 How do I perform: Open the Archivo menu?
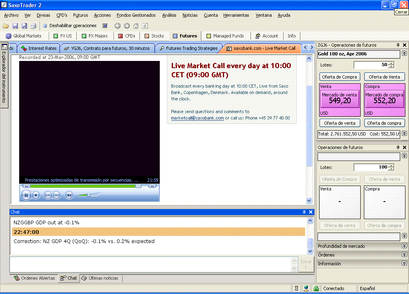(11, 15)
